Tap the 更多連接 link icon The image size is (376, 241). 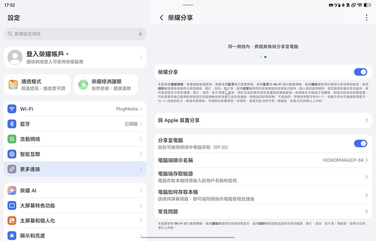12,169
